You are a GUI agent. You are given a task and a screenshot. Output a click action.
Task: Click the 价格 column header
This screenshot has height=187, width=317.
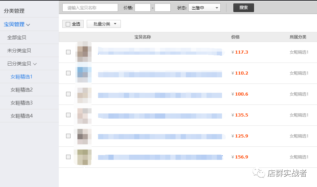coord(235,37)
